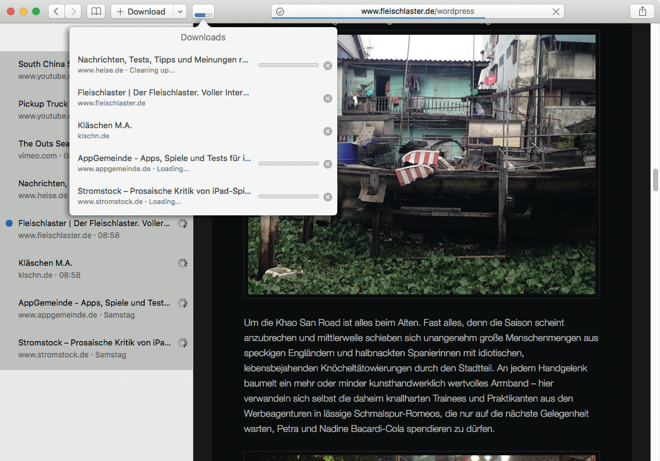
Task: Click the heise.de download progress bar
Action: (x=289, y=65)
